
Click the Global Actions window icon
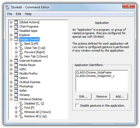coord(16,22)
